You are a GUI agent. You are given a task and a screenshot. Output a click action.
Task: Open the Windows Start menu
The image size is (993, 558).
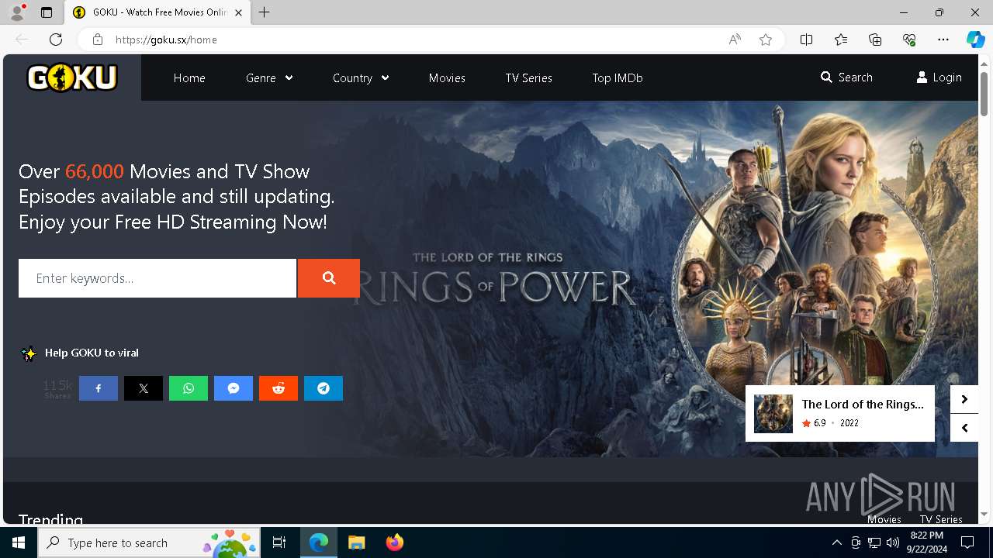coord(19,542)
